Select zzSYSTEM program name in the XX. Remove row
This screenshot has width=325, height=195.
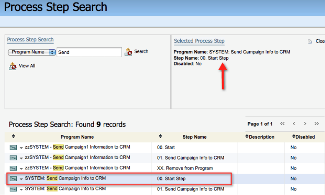pos(77,168)
